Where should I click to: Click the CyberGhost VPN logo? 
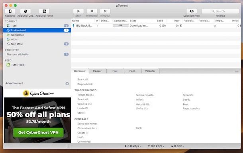(x=38, y=93)
